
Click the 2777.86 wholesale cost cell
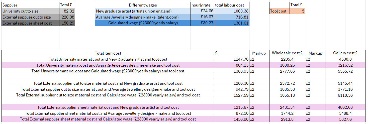(x=287, y=71)
